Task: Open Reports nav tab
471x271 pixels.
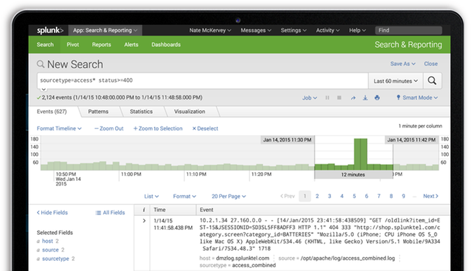Action: pos(102,44)
